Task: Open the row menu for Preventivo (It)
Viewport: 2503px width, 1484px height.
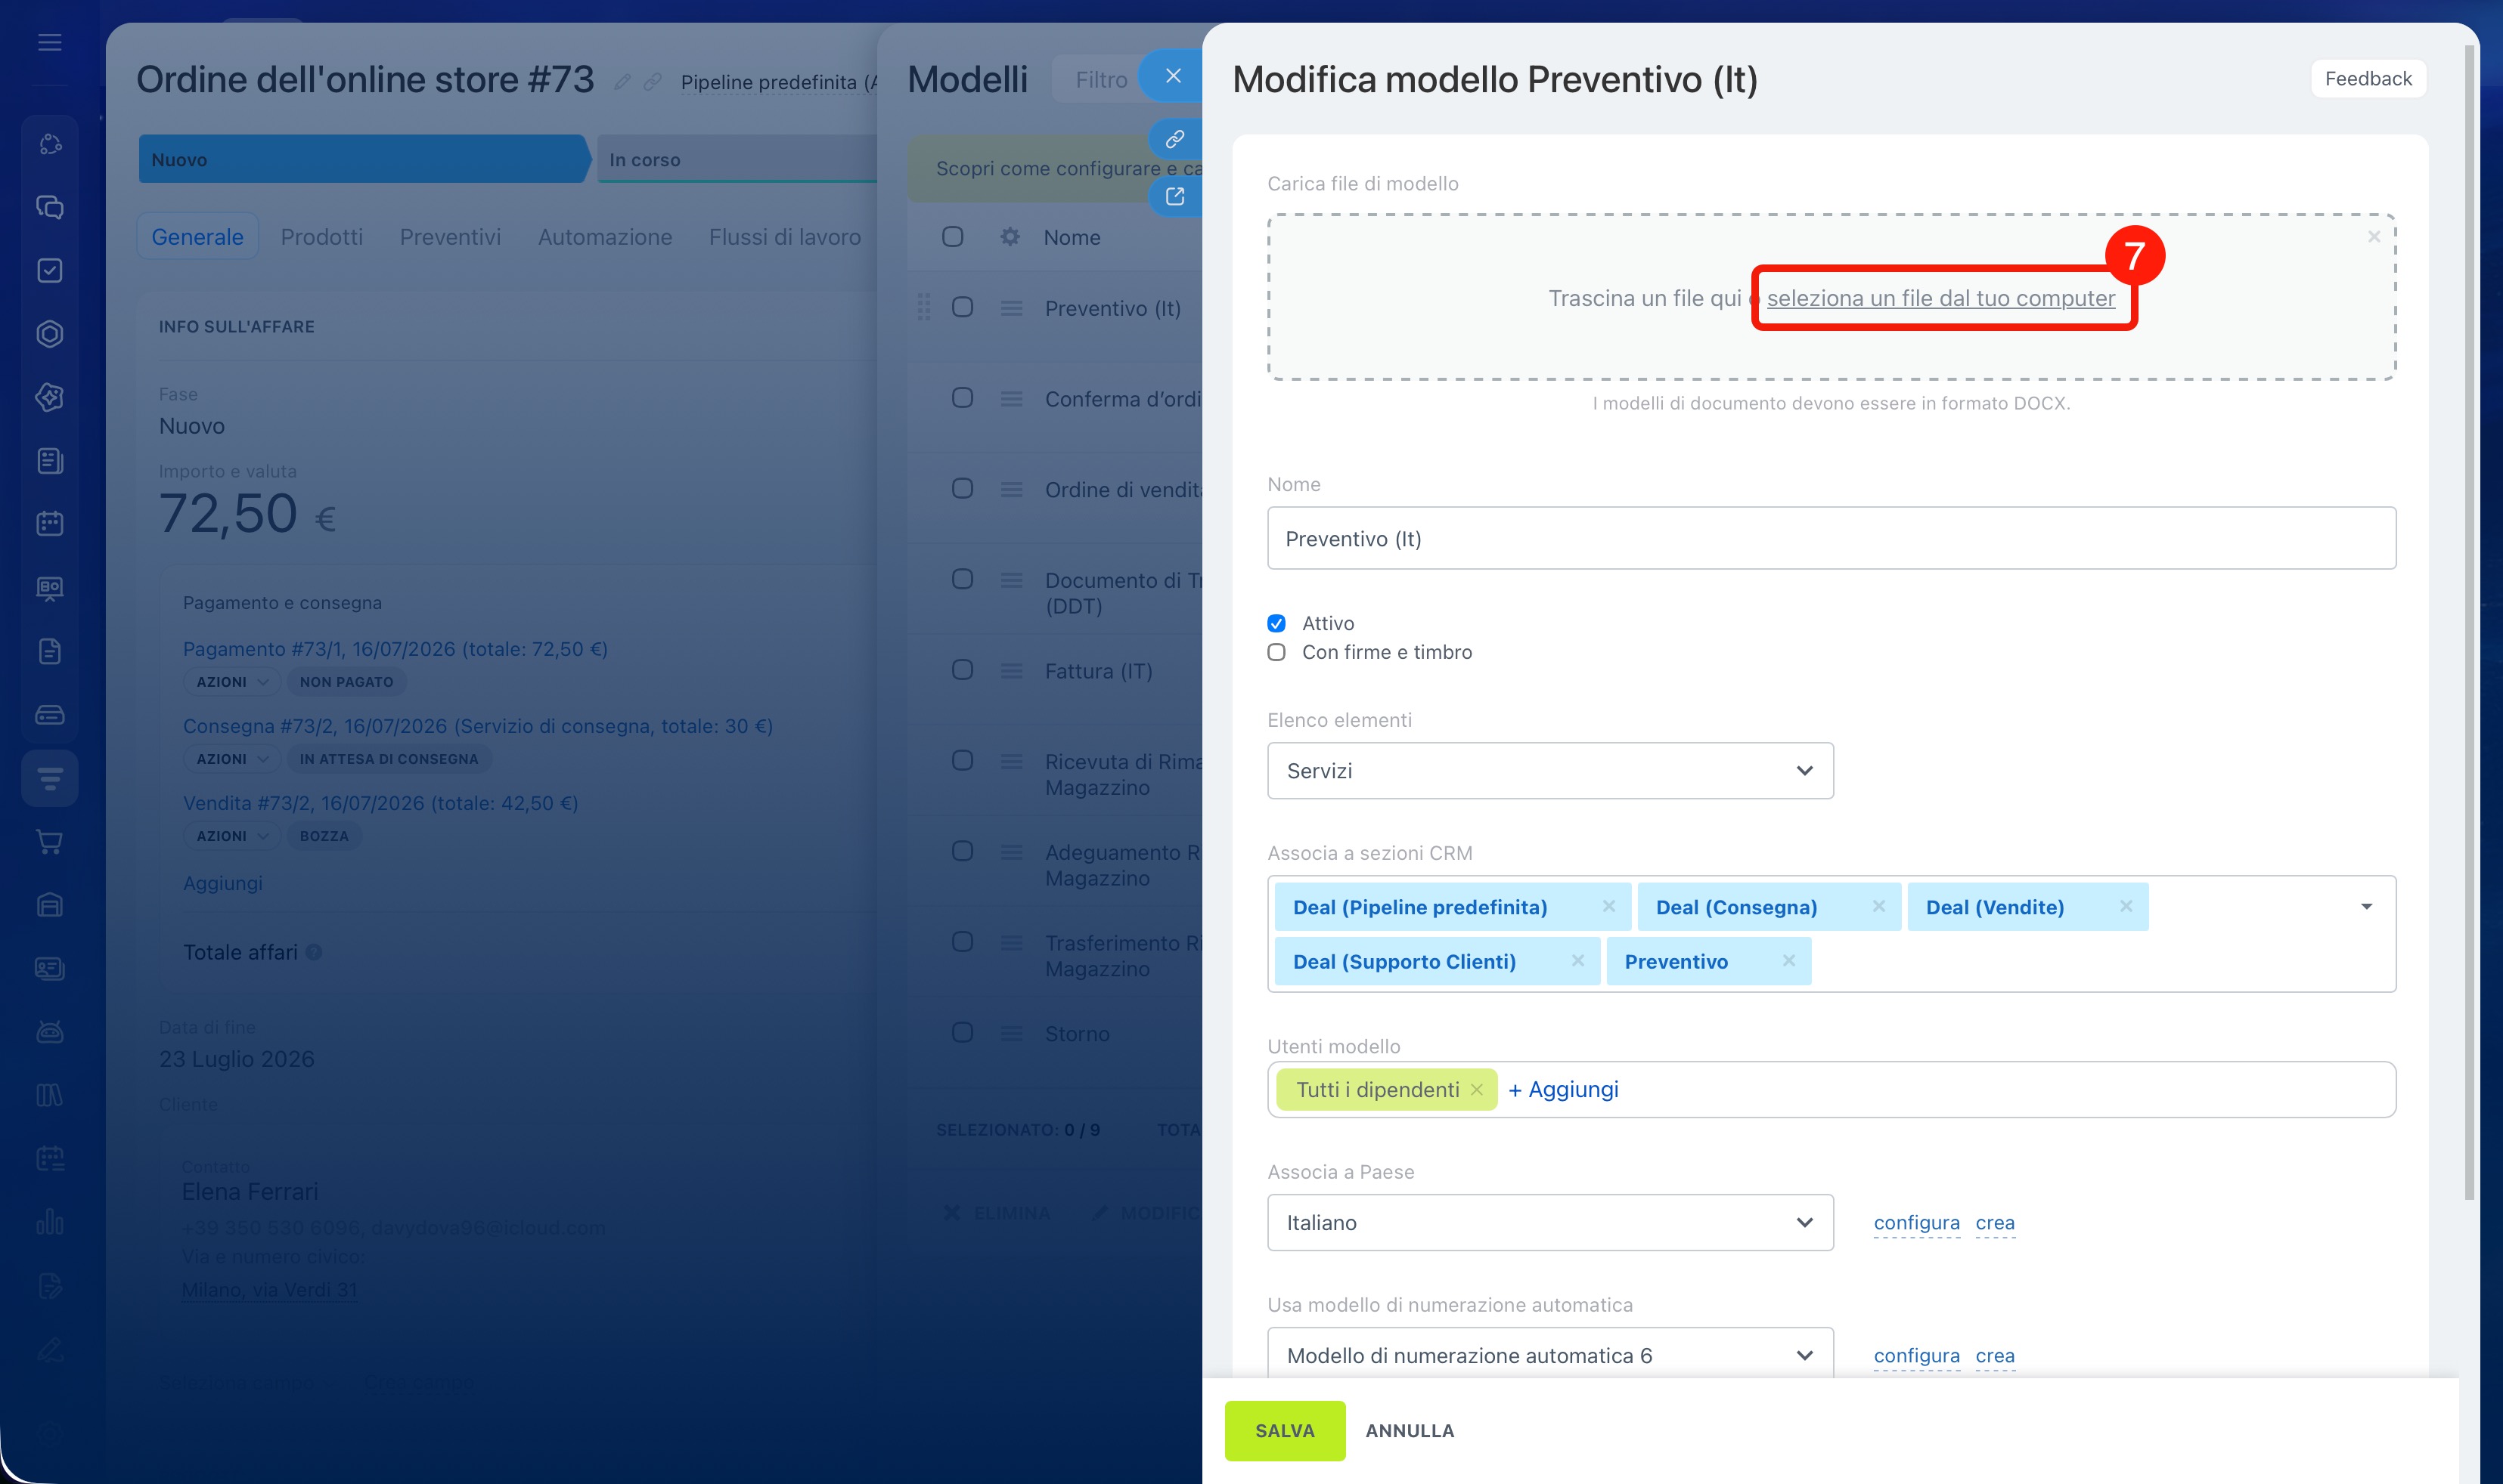Action: point(1011,308)
